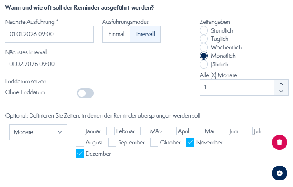Check the Juli checkbox
This screenshot has height=187, width=293.
248,131
